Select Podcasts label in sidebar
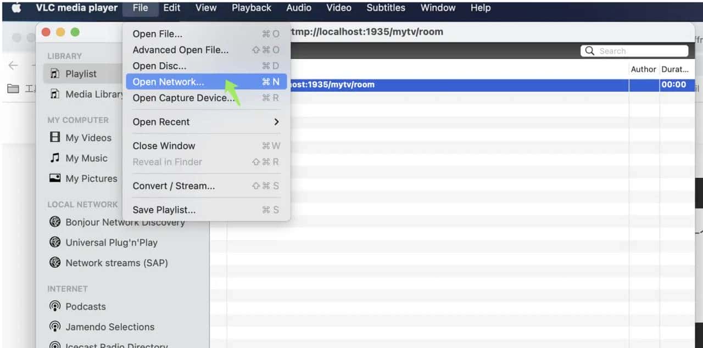 [x=86, y=306]
